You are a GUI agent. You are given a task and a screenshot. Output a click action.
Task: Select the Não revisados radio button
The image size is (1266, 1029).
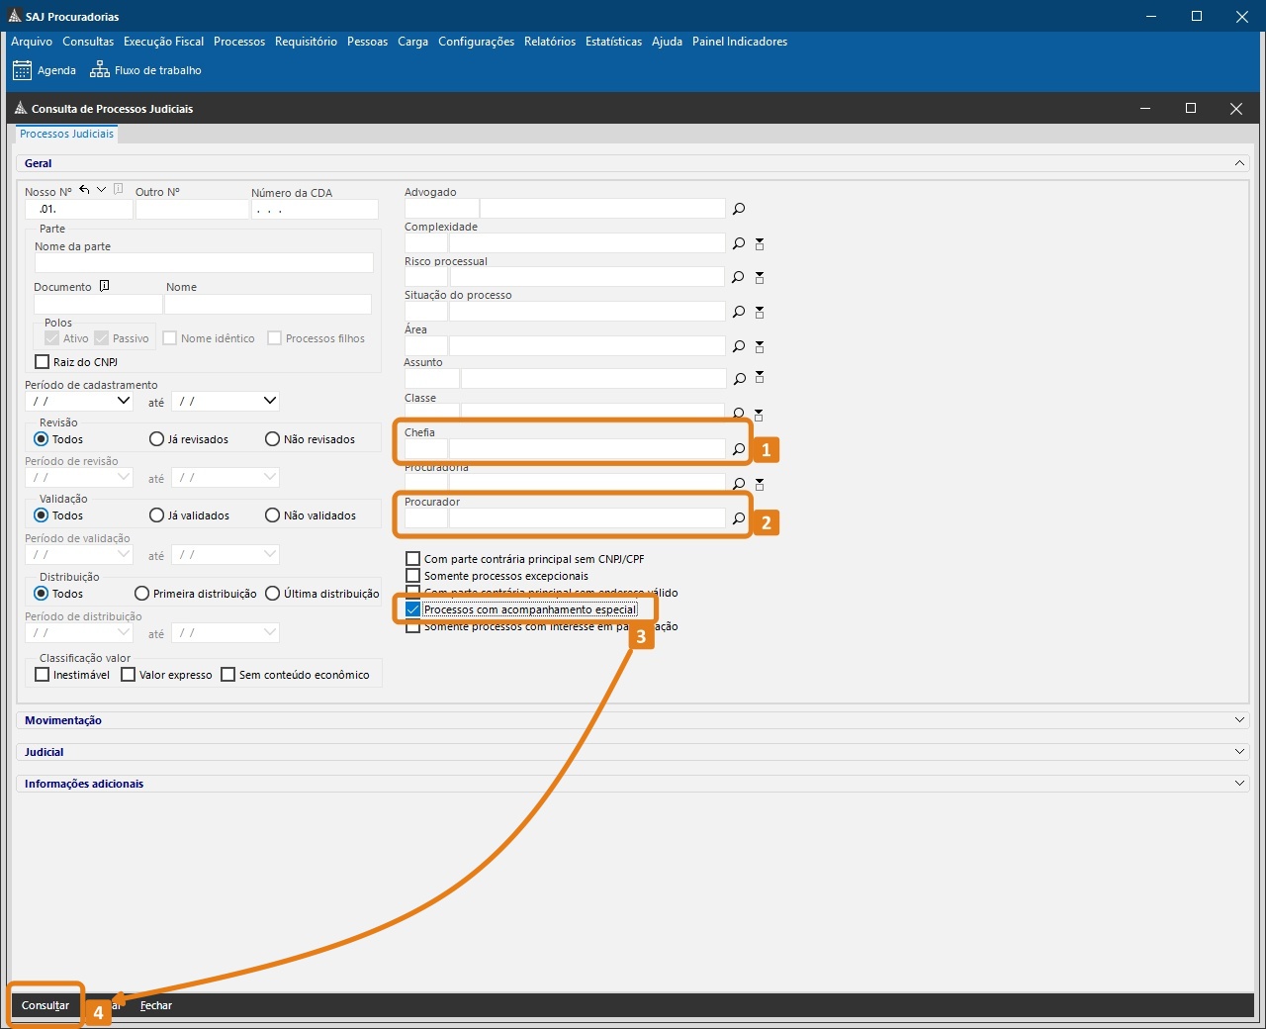click(272, 439)
